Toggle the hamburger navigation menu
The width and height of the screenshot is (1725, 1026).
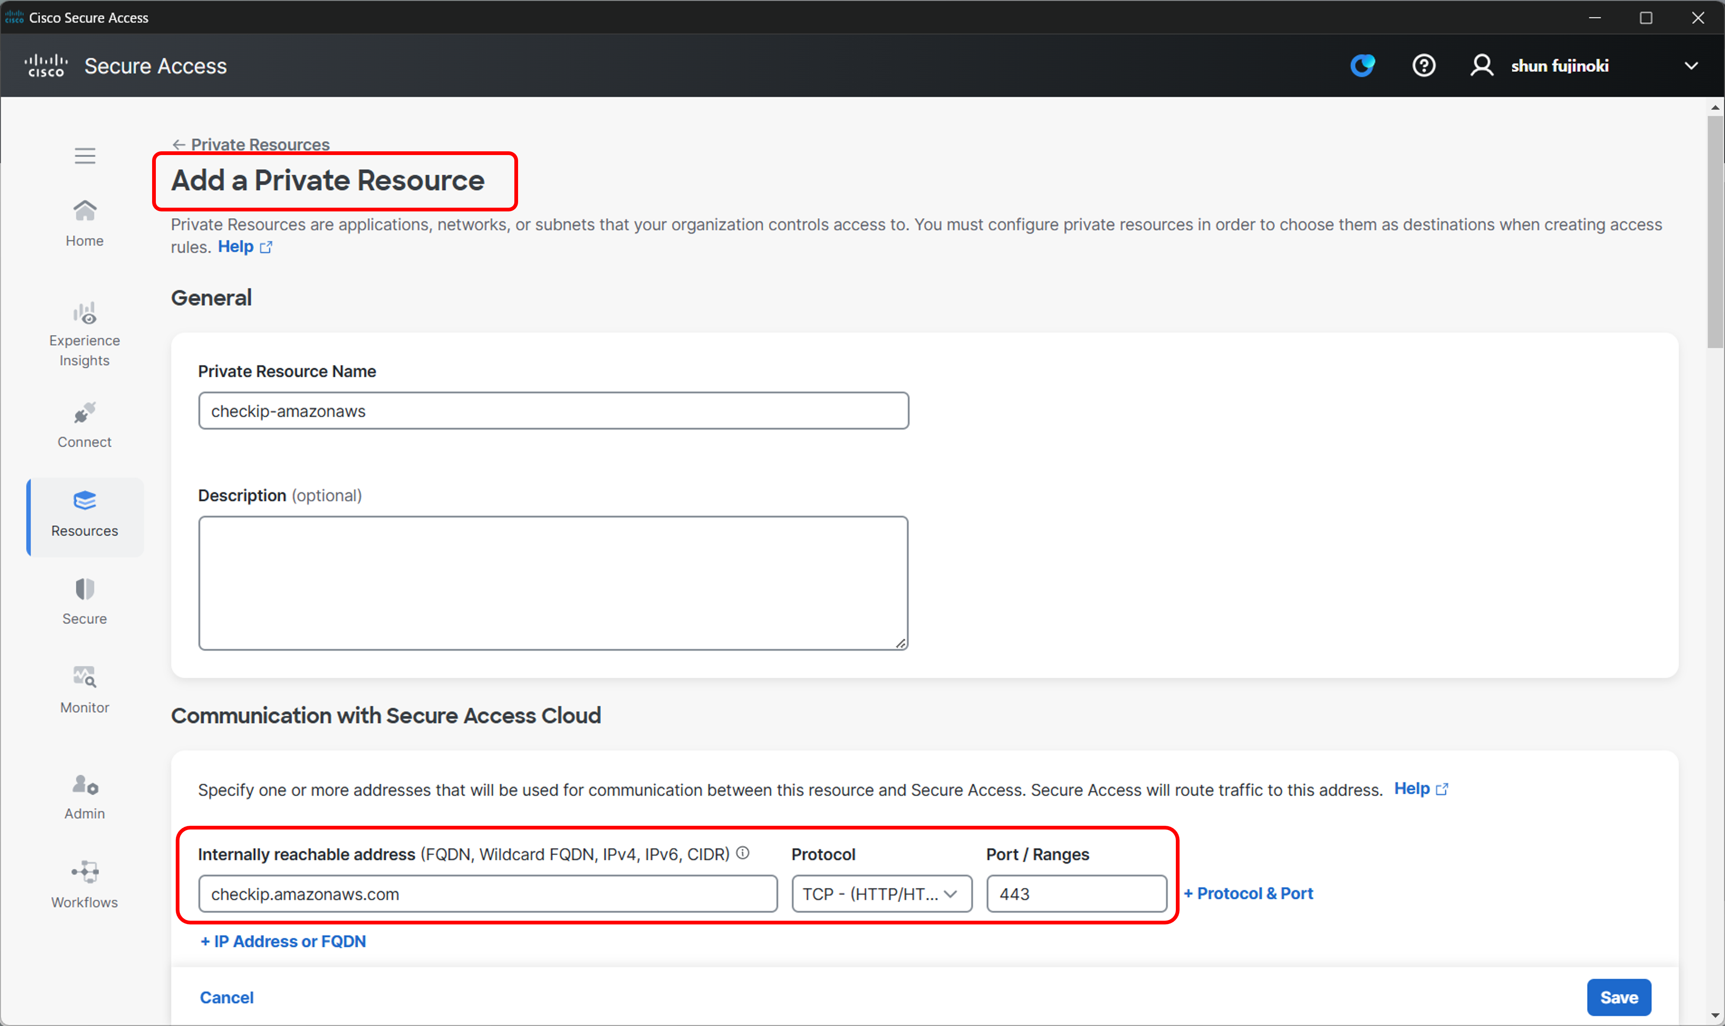point(85,155)
